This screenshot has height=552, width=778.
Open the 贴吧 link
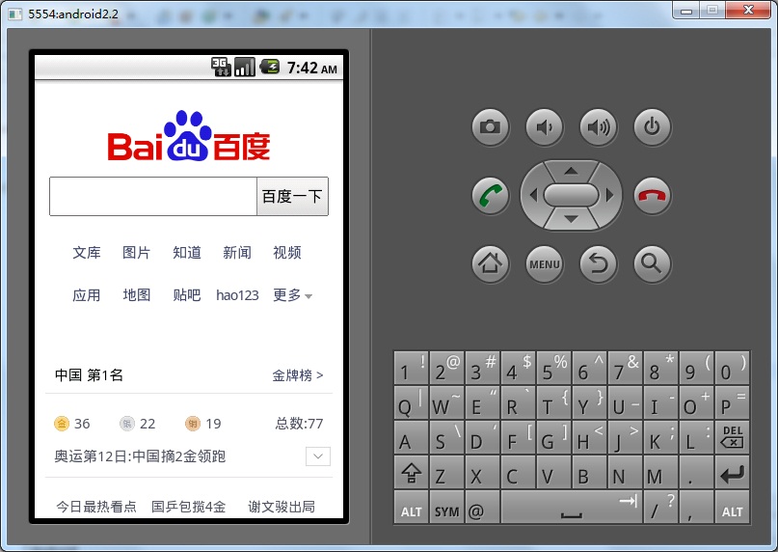coord(187,295)
